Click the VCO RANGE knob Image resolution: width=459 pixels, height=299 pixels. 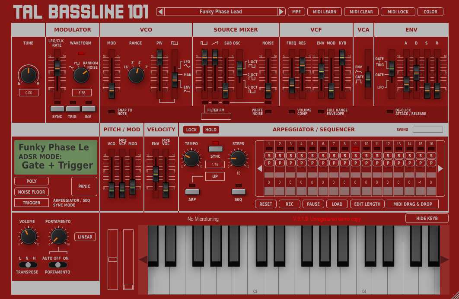[x=136, y=75]
